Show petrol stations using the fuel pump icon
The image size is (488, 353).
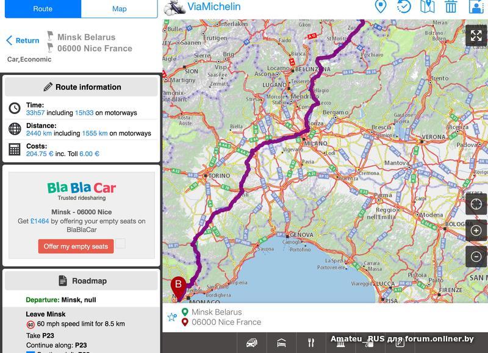click(x=370, y=344)
